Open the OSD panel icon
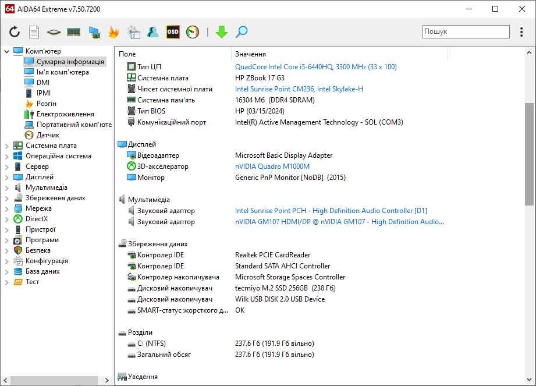 coord(173,32)
